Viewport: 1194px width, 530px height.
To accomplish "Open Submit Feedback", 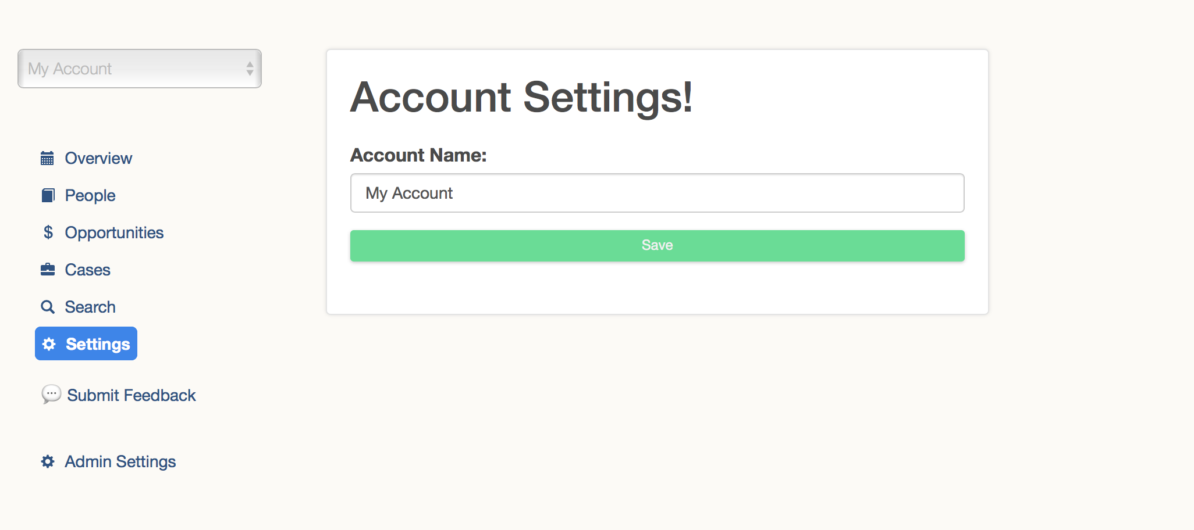I will 131,395.
